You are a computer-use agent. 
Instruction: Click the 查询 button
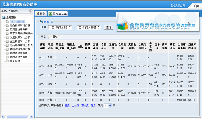(108, 27)
